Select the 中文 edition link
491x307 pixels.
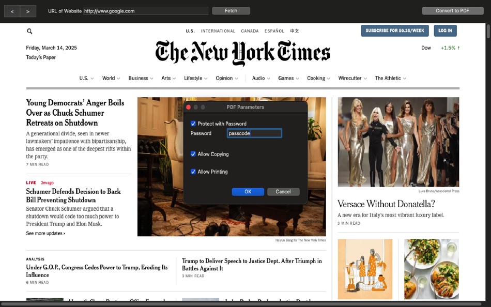point(295,31)
